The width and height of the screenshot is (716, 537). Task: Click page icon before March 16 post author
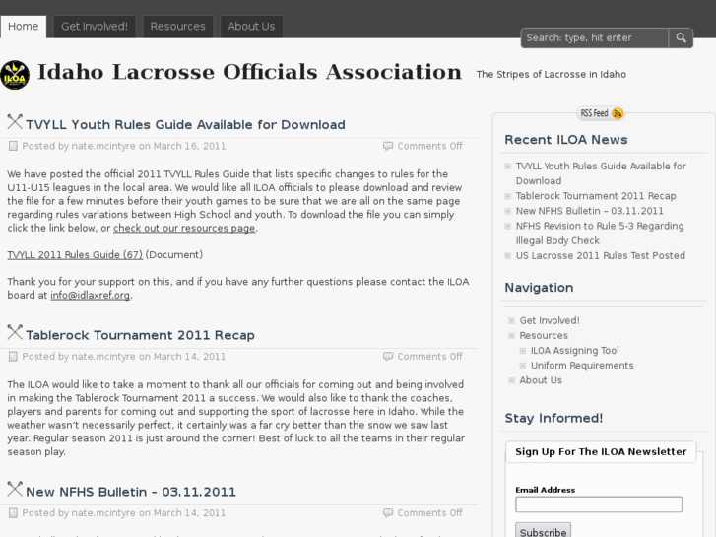point(13,146)
